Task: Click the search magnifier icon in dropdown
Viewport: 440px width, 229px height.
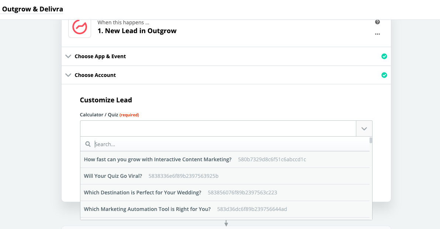Action: [88, 144]
